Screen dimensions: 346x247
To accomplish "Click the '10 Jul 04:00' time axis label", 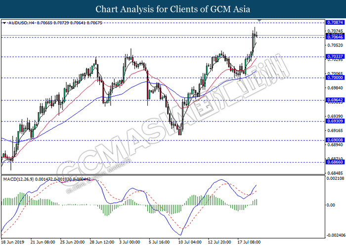I will (x=190, y=242).
